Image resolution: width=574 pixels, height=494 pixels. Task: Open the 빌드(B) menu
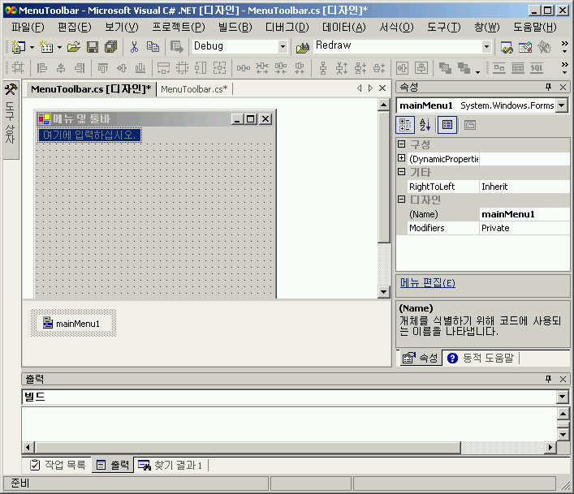point(235,27)
